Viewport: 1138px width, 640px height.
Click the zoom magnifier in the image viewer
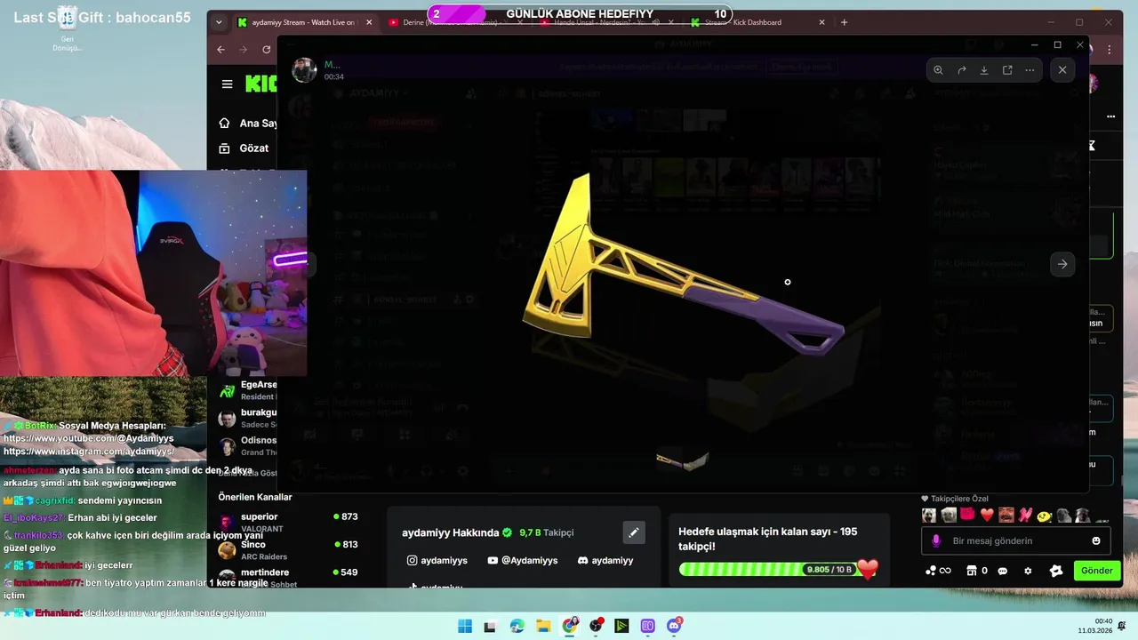point(939,70)
